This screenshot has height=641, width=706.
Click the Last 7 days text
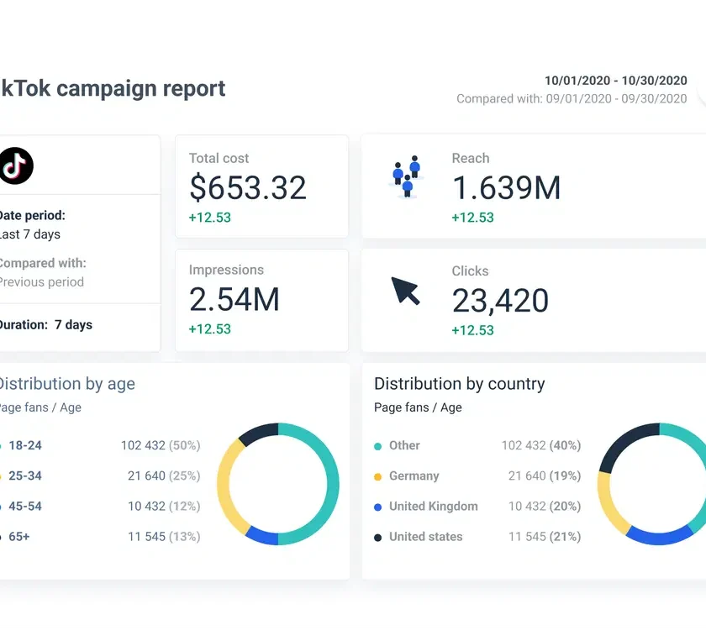pyautogui.click(x=29, y=234)
